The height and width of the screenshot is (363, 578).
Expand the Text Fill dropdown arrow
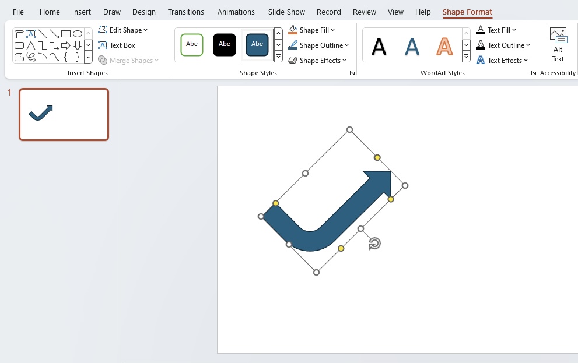(514, 30)
